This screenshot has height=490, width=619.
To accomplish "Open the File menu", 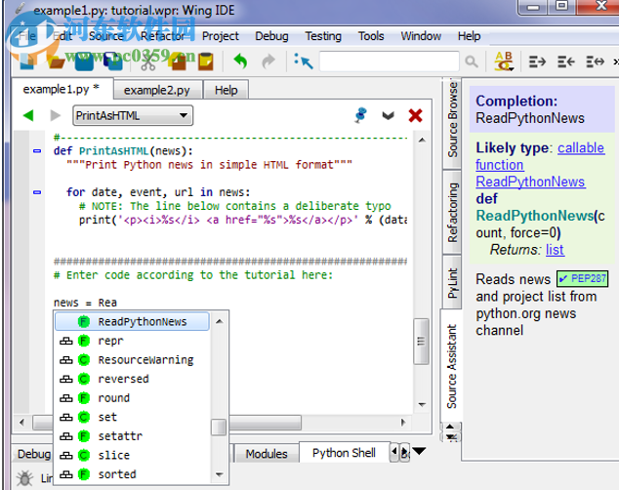I will point(27,36).
